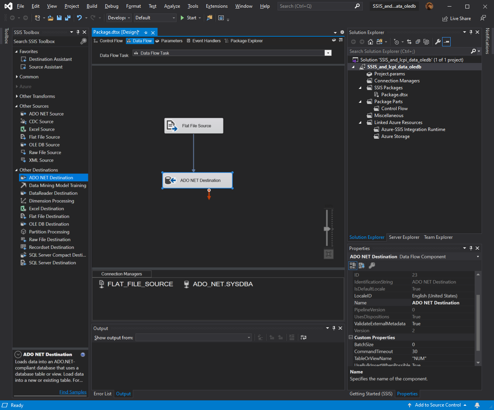
Task: Toggle the Preview Selected Items button in Solution Explorer
Action: [446, 42]
